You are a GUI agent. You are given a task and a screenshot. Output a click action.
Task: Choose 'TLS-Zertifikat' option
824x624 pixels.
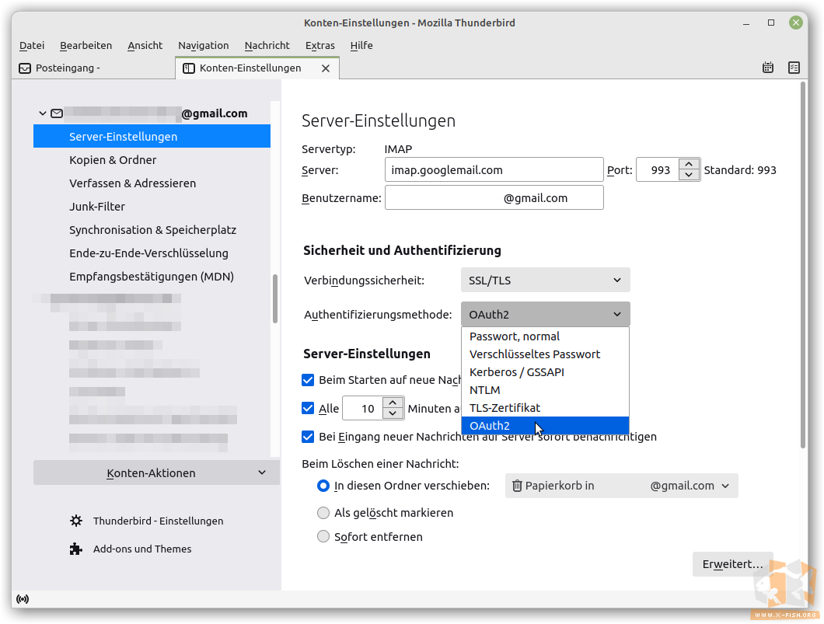(545, 408)
